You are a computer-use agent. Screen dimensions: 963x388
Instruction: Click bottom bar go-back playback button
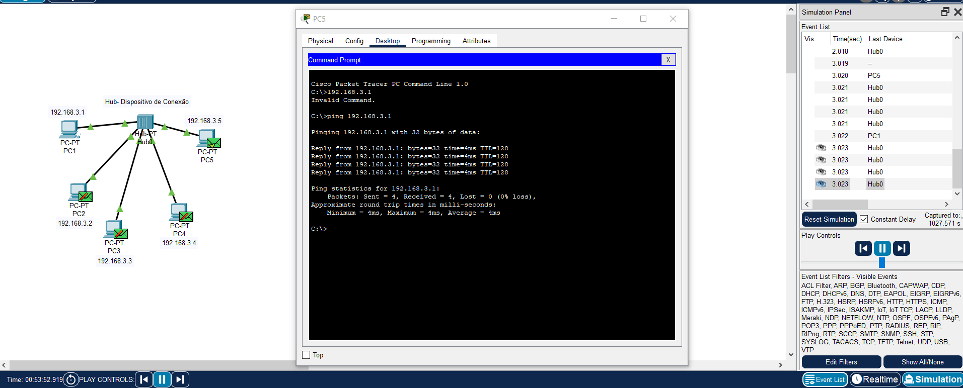coord(144,379)
